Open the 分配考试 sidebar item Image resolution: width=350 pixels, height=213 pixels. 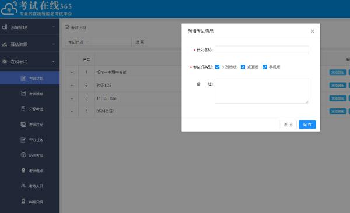pos(30,109)
